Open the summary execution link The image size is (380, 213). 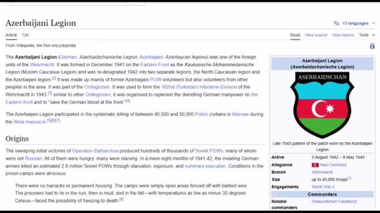205,166
